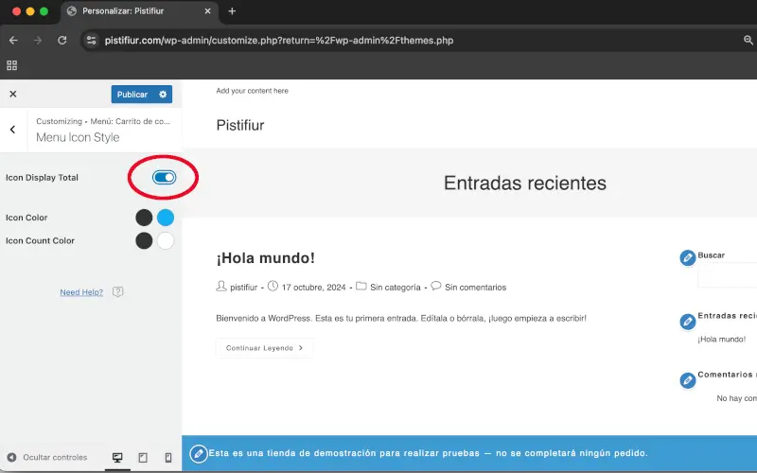
Task: Click the Continuar Leyendo button
Action: [x=265, y=348]
